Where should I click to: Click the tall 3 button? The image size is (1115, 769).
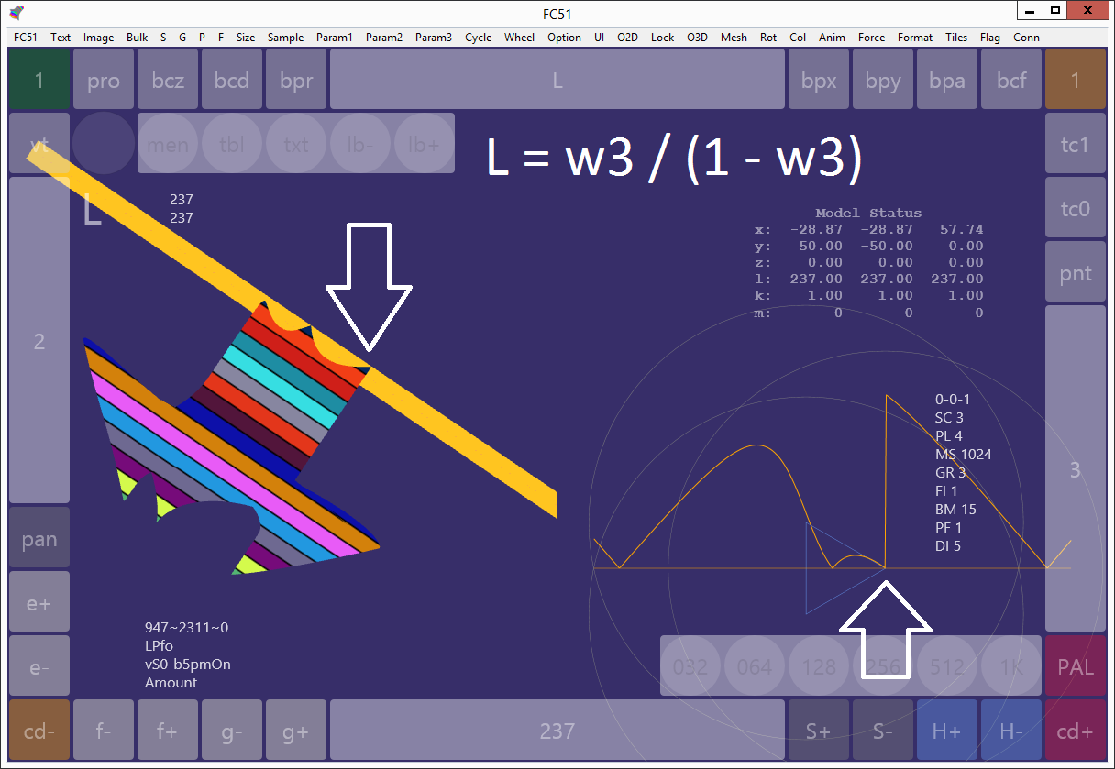tap(1076, 469)
